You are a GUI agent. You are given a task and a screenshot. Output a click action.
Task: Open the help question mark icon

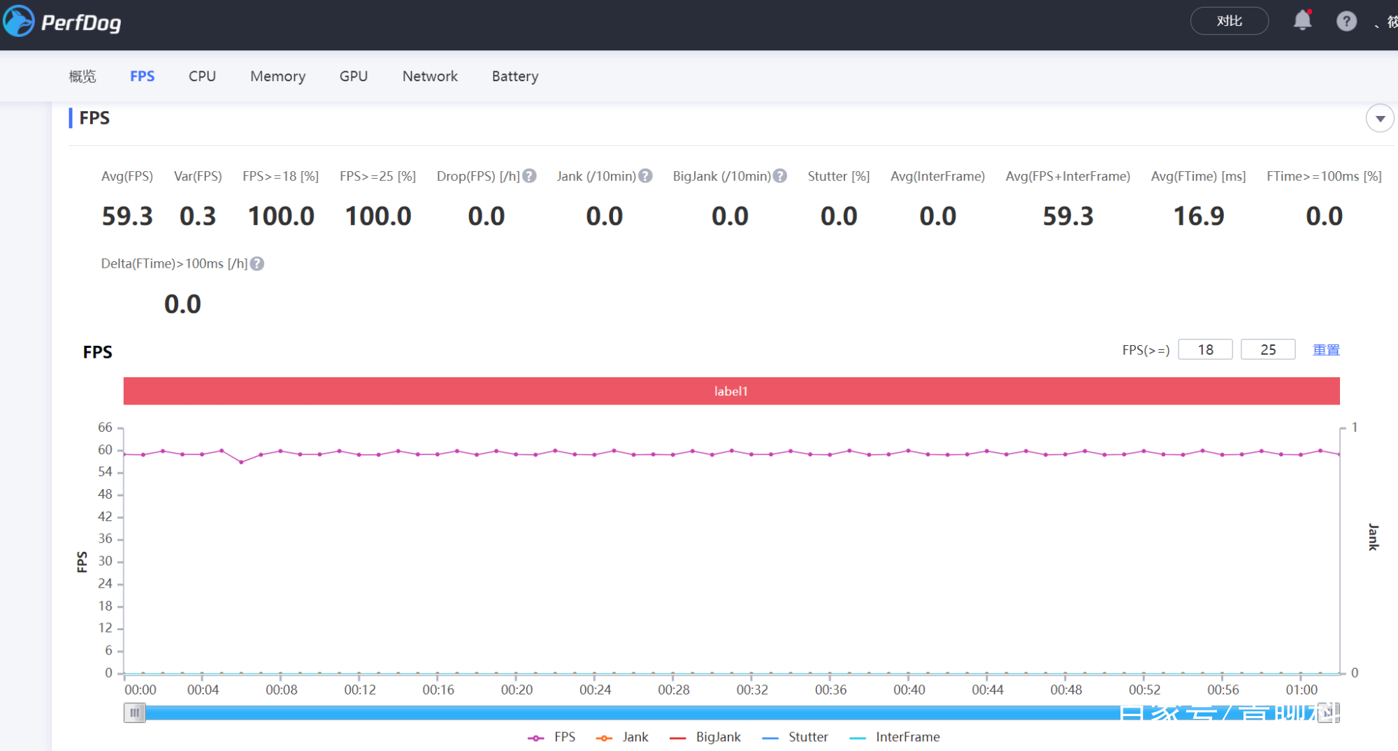1346,22
